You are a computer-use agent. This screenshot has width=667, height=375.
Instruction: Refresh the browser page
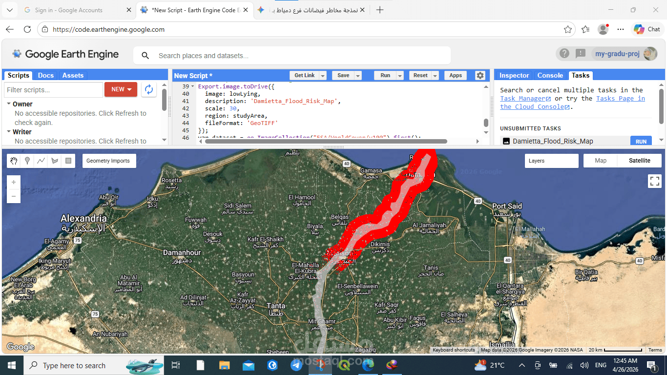(27, 29)
